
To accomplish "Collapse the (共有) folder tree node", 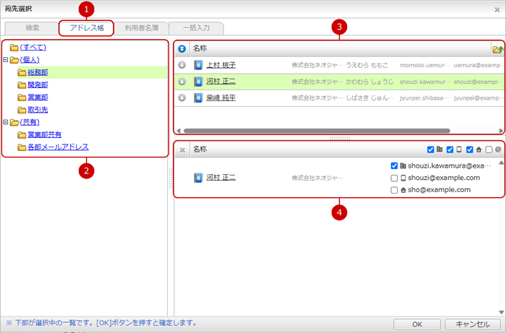I will (6, 122).
